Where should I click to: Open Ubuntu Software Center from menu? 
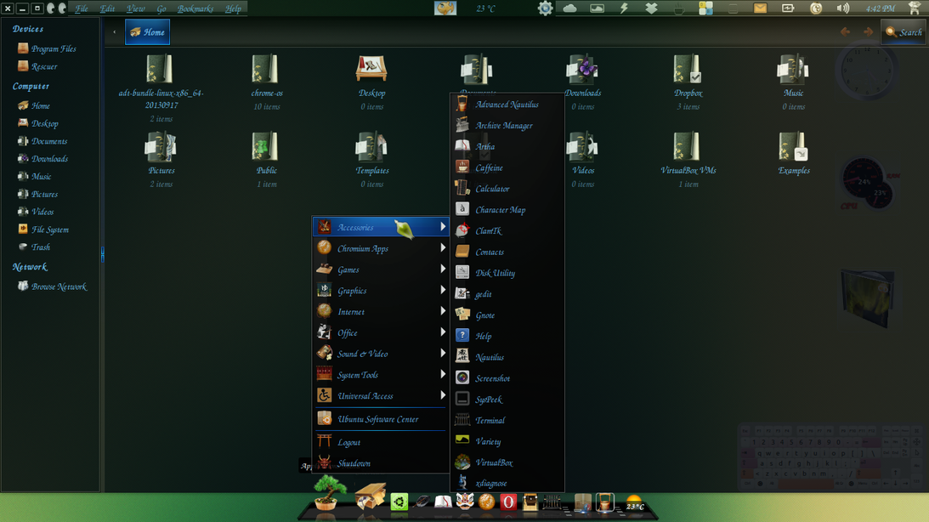point(380,419)
